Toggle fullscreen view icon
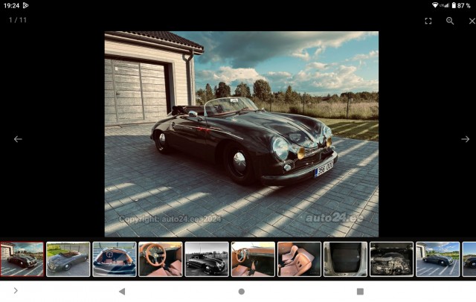The image size is (476, 302). coord(428,21)
